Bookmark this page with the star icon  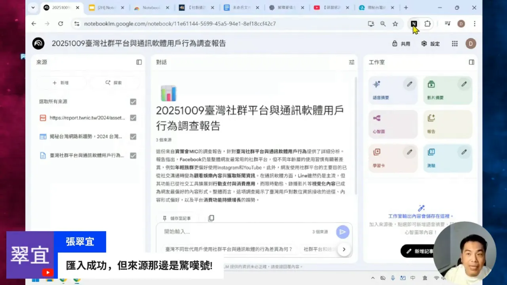(395, 24)
